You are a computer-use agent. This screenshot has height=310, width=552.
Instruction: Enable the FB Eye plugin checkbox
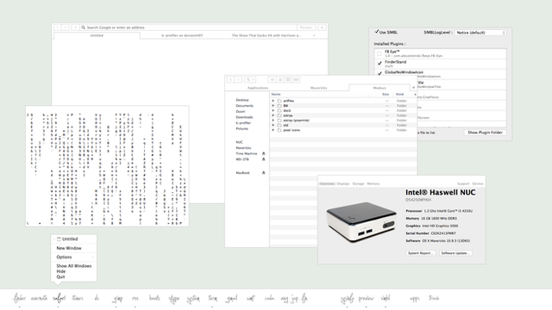tap(379, 53)
